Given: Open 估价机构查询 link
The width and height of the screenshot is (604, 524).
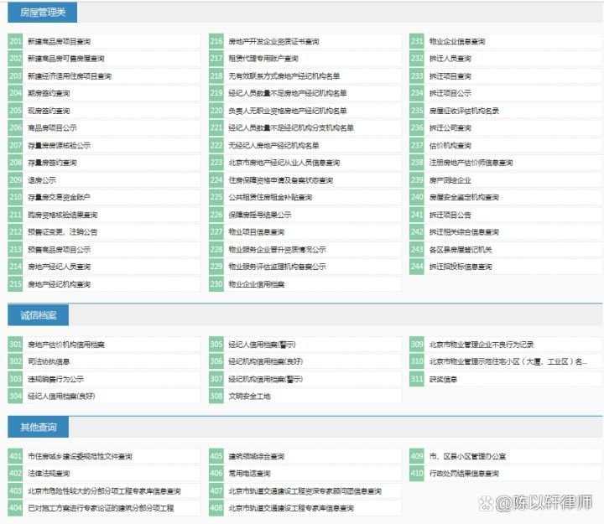Looking at the screenshot, I should [450, 145].
